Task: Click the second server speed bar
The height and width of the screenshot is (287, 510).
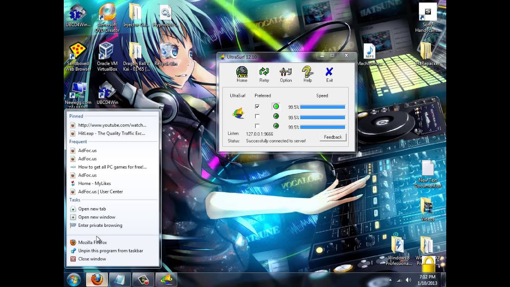Action: [x=322, y=118]
